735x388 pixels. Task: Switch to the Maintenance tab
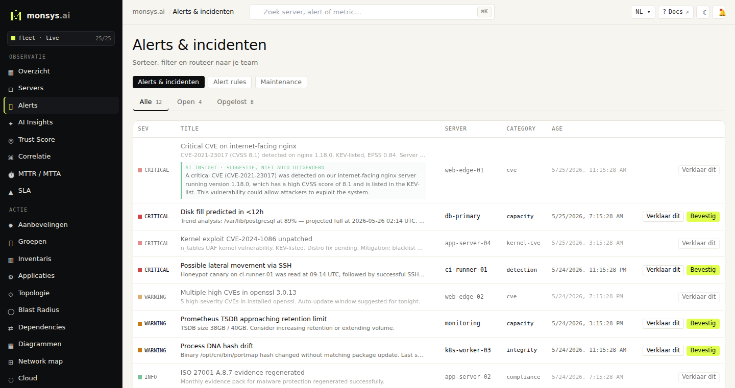coord(281,82)
